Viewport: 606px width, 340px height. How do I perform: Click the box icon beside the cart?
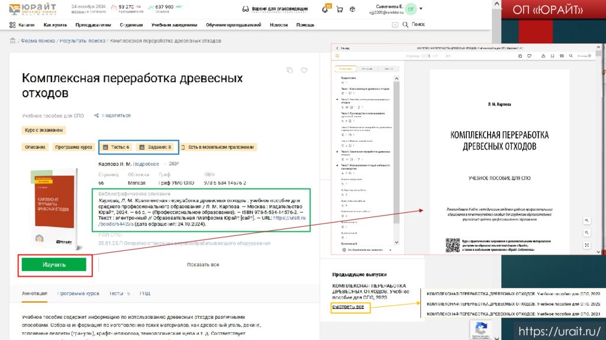point(353,9)
